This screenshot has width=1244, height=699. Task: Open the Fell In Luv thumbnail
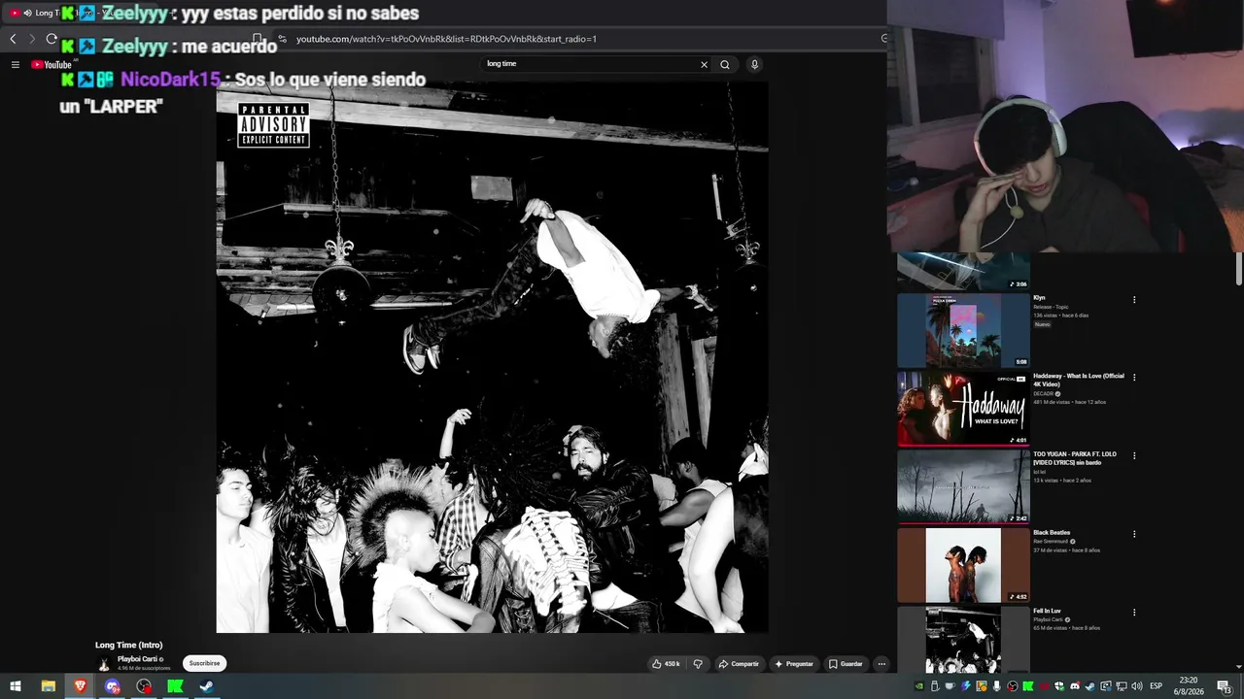pos(963,640)
